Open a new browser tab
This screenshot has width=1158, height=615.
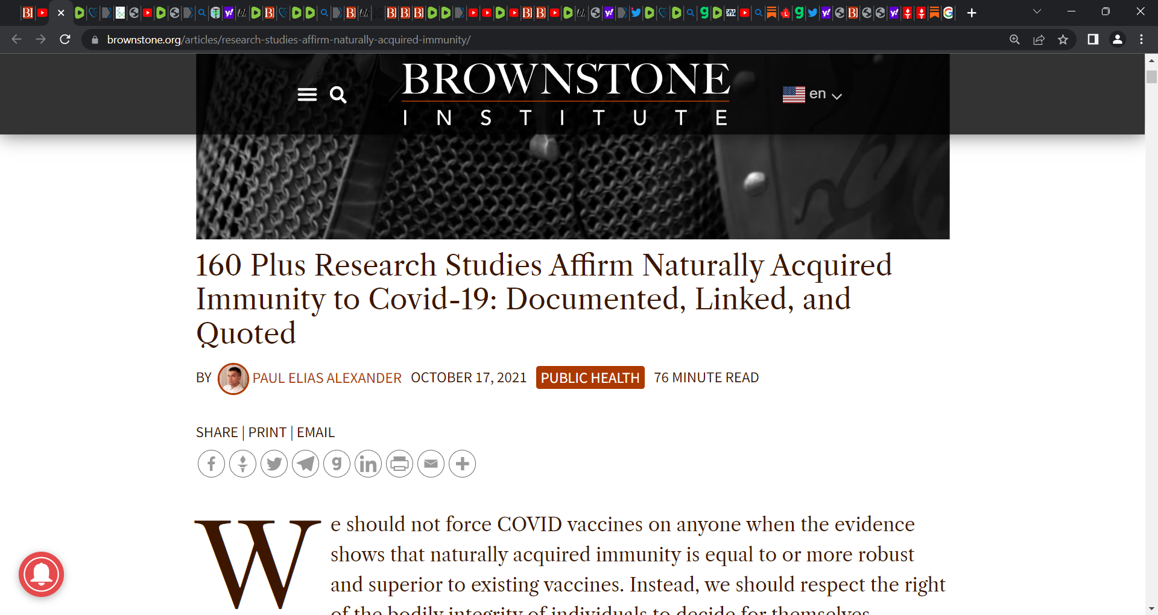coord(972,13)
